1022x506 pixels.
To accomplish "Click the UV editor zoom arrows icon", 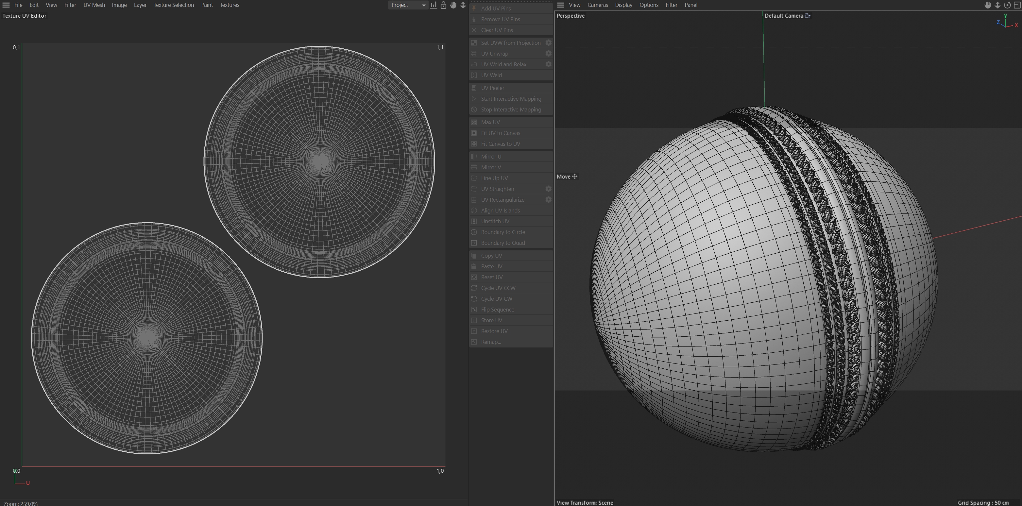I will [463, 5].
